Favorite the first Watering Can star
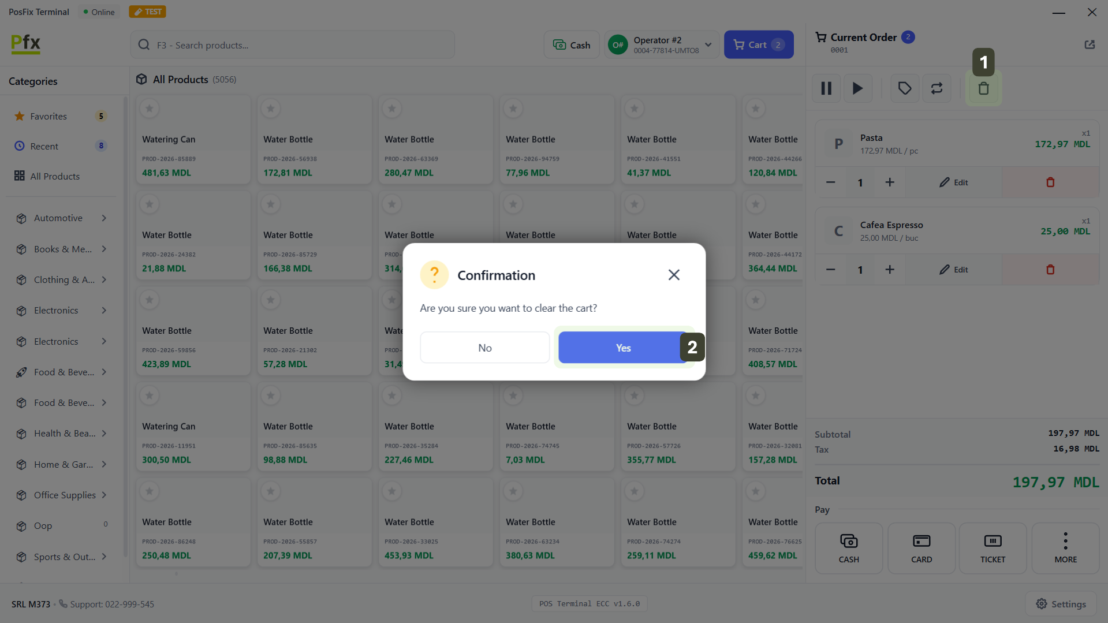 (150, 108)
